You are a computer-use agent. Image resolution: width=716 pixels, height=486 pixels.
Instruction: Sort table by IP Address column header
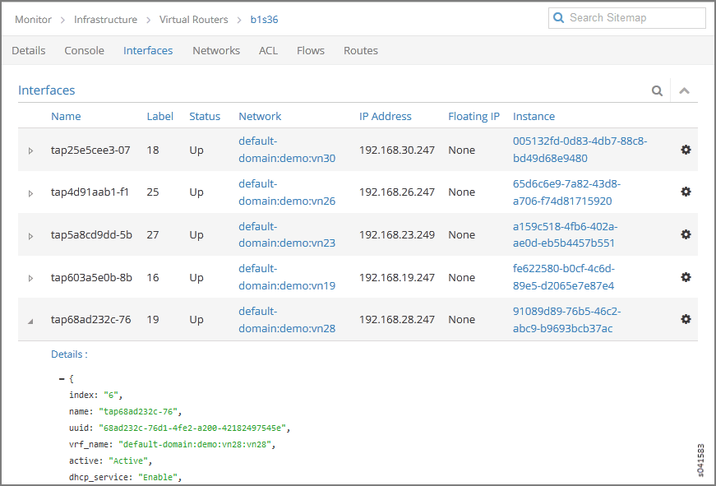[385, 116]
